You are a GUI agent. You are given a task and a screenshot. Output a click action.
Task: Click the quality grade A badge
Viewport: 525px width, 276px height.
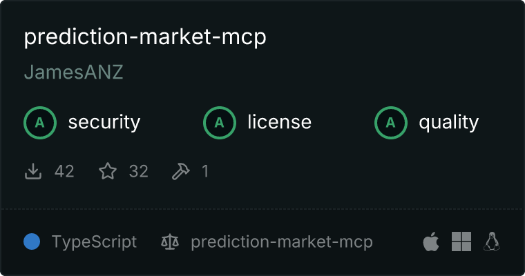point(391,123)
